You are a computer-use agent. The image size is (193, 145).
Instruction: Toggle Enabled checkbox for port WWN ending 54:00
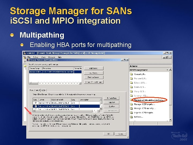pyautogui.click(x=36, y=103)
